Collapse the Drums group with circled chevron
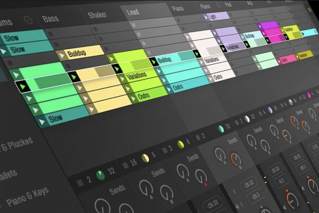319x213 pixels. (x=28, y=20)
